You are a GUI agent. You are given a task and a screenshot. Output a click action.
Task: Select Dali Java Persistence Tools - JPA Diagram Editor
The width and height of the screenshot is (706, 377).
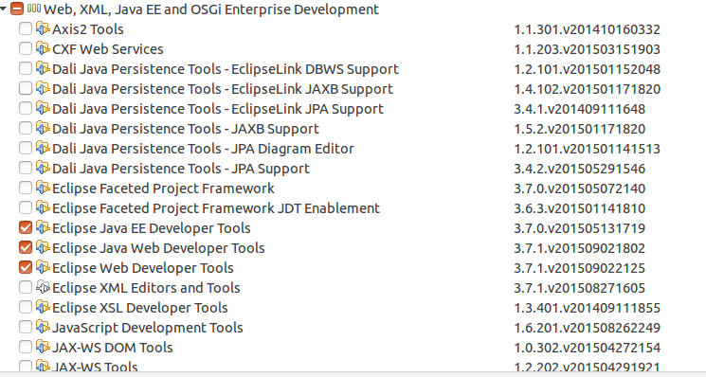(x=203, y=149)
